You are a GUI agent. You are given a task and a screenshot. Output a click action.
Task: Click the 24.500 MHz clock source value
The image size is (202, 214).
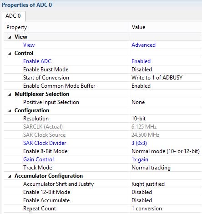click(x=145, y=135)
